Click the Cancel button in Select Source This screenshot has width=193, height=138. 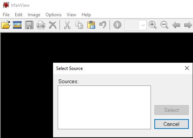click(x=171, y=124)
